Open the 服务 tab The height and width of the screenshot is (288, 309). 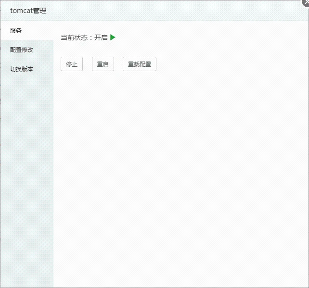point(27,30)
